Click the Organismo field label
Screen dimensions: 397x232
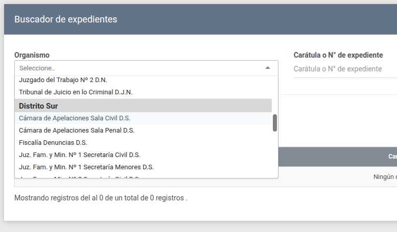pos(32,55)
